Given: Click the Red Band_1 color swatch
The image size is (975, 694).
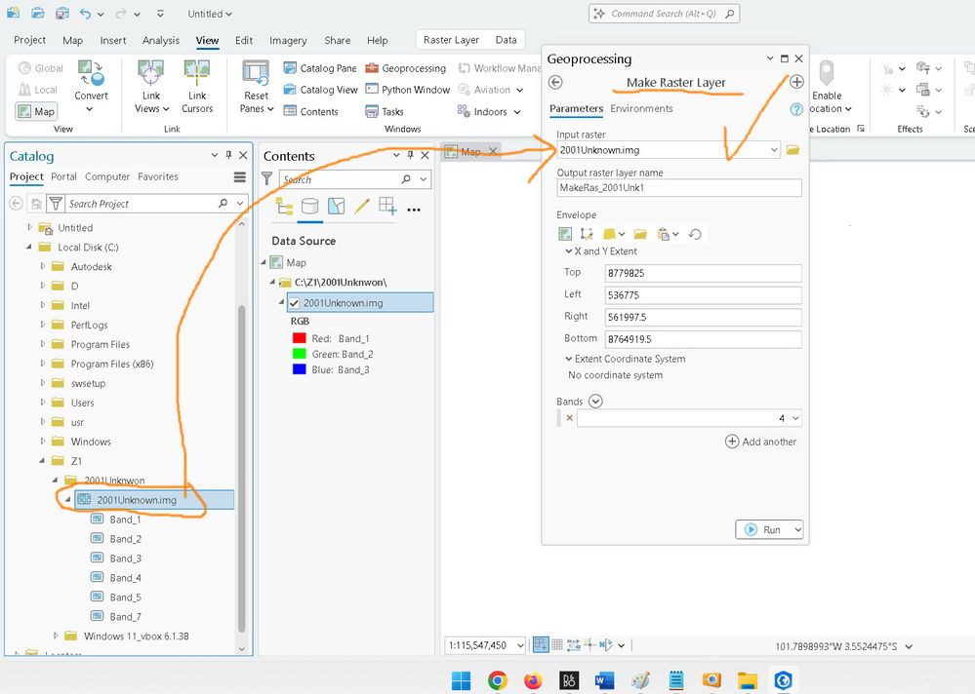Looking at the screenshot, I should tap(298, 338).
